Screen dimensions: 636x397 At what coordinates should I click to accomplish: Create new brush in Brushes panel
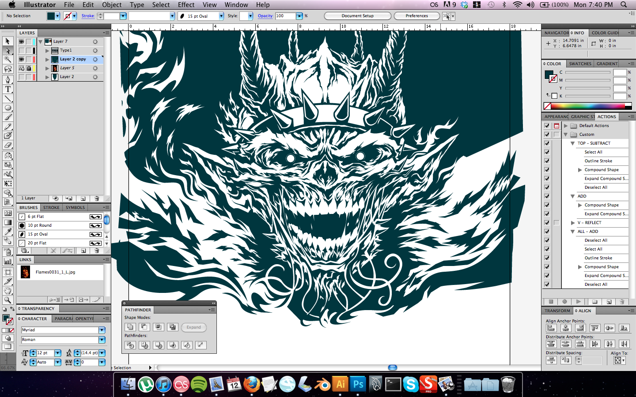pyautogui.click(x=83, y=251)
